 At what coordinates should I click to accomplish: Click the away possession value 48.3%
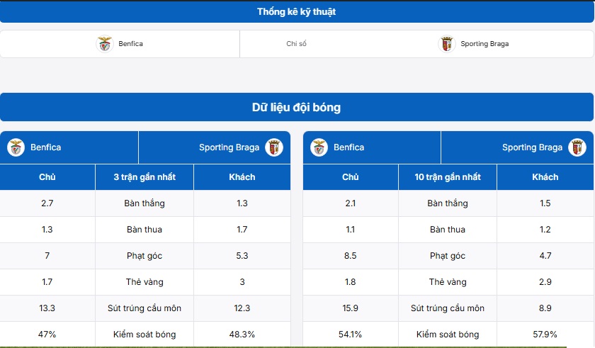tap(242, 335)
